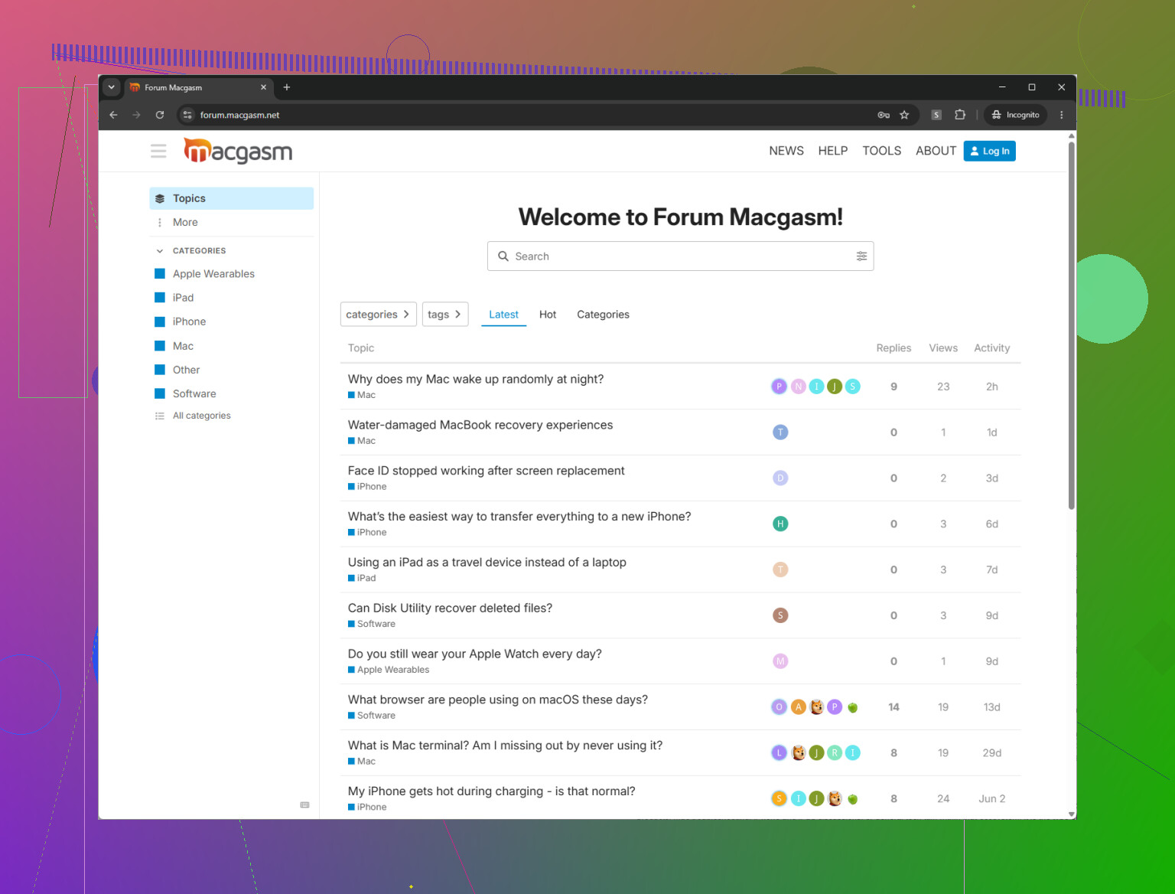Open 'Can Disk Utility recover deleted files?' topic
1175x894 pixels.
click(450, 609)
